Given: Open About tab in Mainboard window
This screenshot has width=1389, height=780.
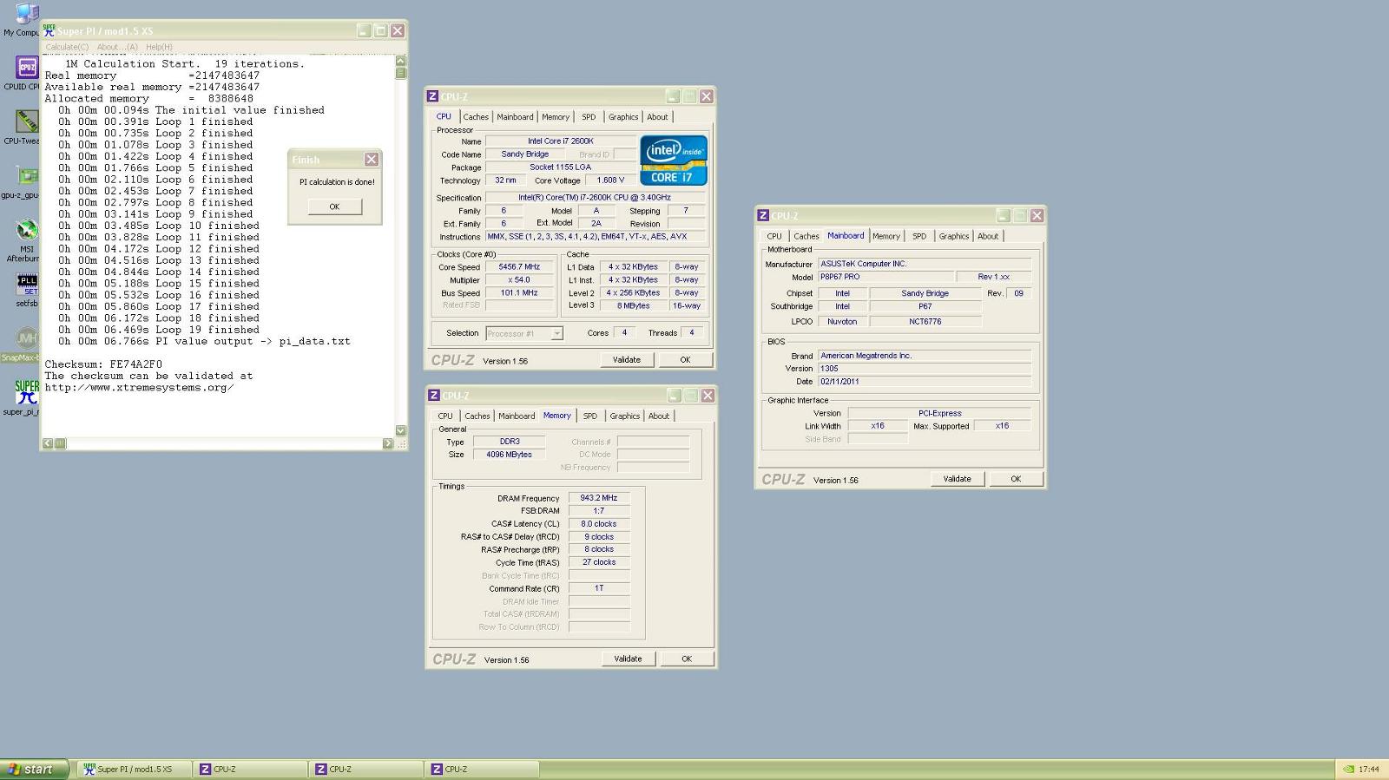Looking at the screenshot, I should click(x=988, y=236).
